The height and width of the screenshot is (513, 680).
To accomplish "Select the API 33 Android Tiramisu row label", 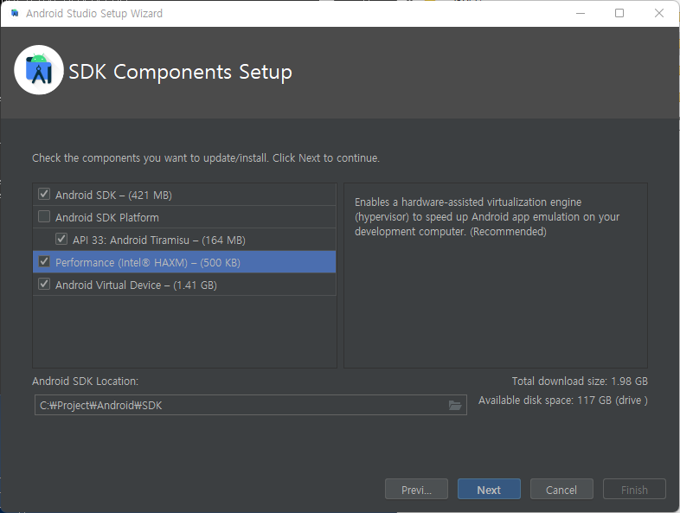I will [159, 240].
